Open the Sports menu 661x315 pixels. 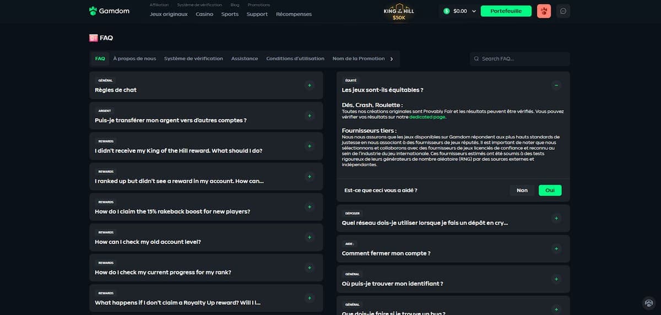(x=230, y=14)
